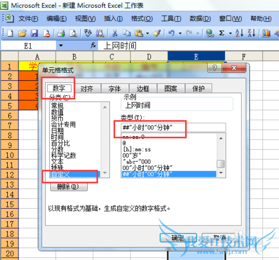This screenshot has width=279, height=260.
Task: Switch to the 对齐 tab
Action: (86, 89)
